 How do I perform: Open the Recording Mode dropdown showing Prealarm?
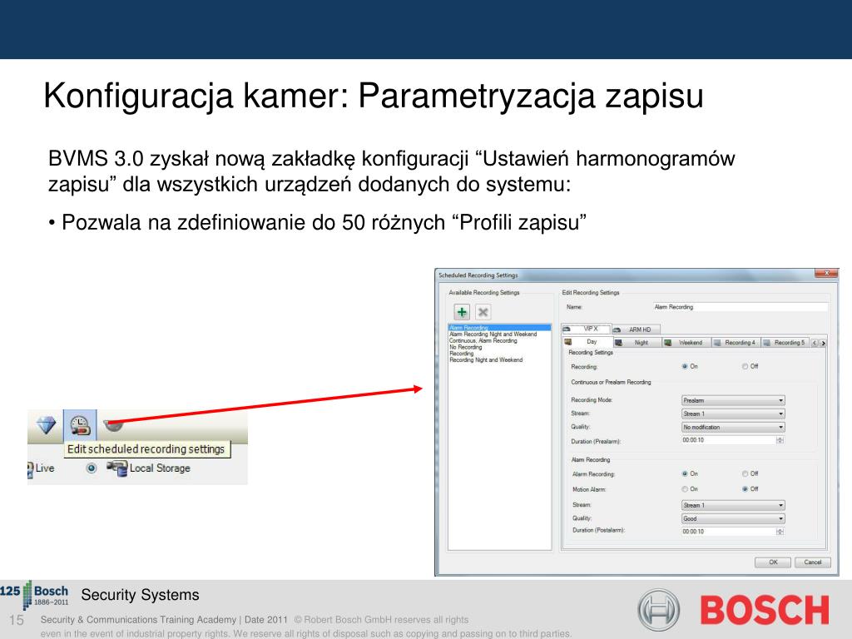tap(733, 400)
